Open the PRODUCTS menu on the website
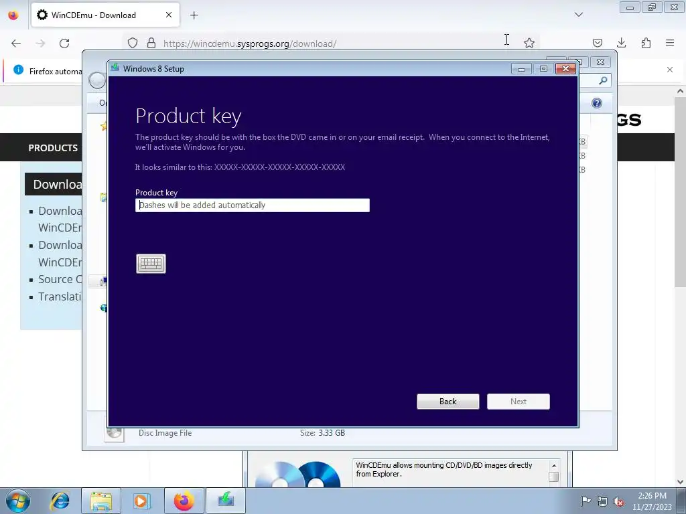The width and height of the screenshot is (686, 514). [x=53, y=148]
